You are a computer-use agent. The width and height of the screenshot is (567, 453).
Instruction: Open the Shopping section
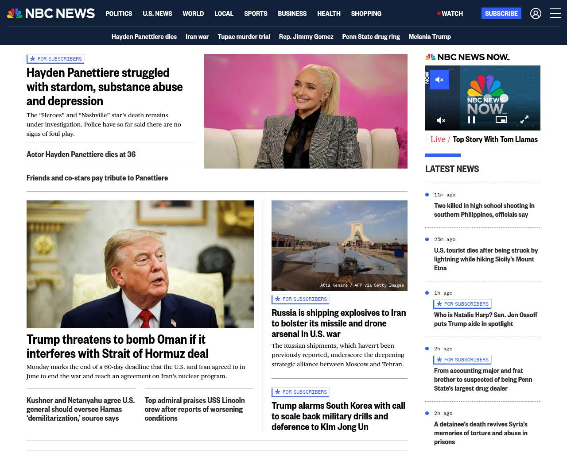(366, 14)
